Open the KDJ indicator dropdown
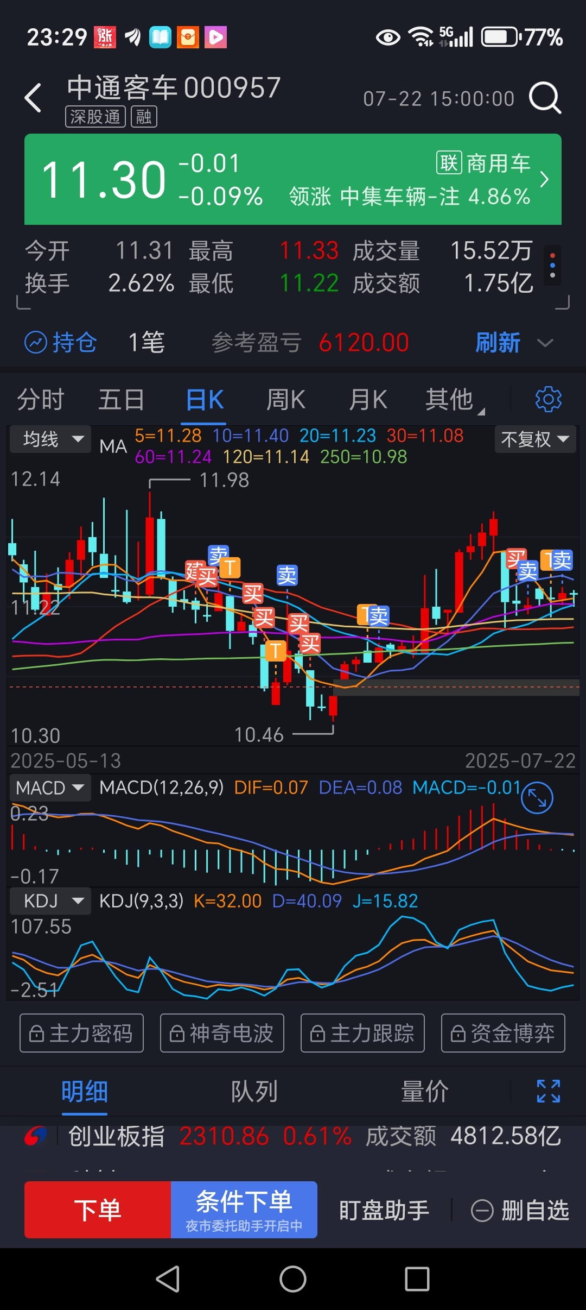The height and width of the screenshot is (1310, 586). (x=50, y=901)
